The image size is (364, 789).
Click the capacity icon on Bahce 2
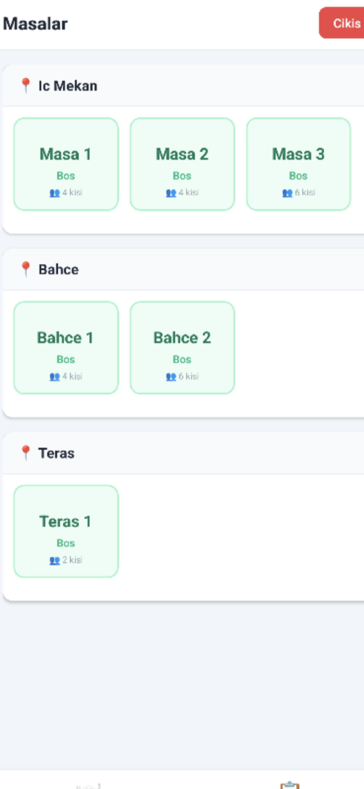(x=171, y=376)
